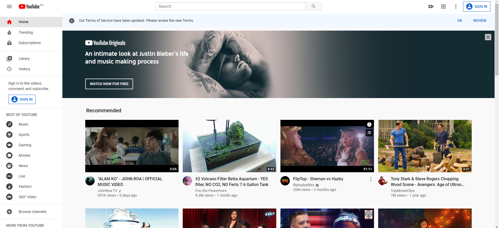Select Home label in sidebar
This screenshot has height=228, width=499.
[x=24, y=22]
